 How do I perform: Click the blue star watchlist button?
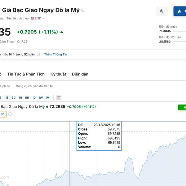179,11
